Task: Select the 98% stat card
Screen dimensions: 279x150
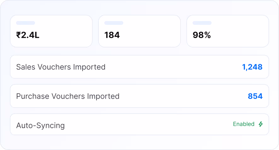Action: pos(228,31)
